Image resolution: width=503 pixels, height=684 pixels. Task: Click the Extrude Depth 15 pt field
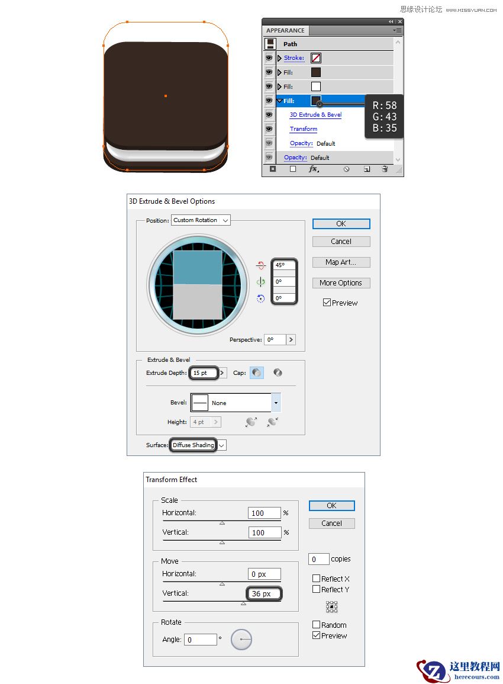204,373
